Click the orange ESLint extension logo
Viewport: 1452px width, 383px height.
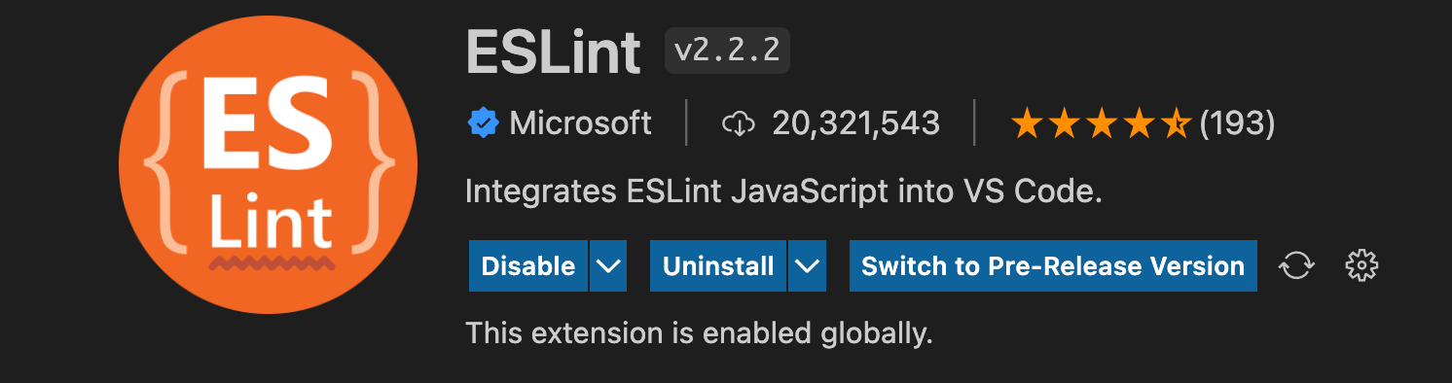point(269,164)
